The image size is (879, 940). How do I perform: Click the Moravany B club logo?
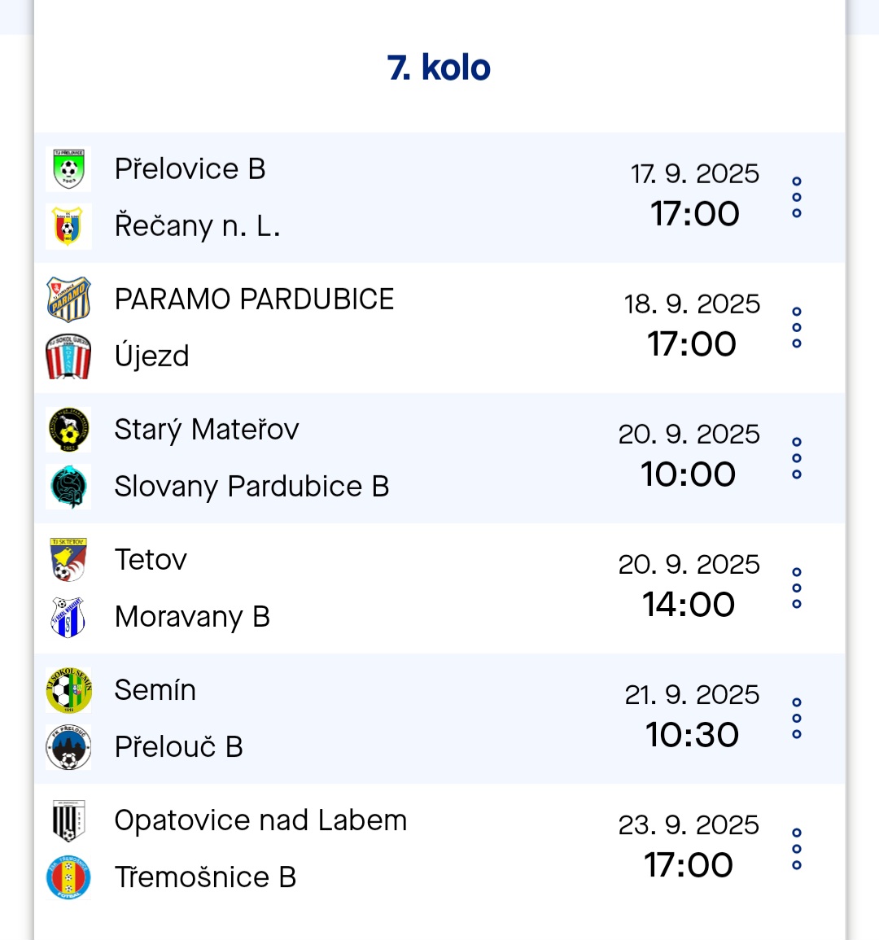point(68,616)
